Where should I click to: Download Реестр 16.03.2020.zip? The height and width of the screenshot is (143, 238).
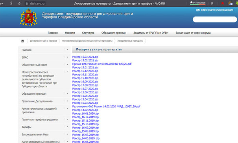85,103
